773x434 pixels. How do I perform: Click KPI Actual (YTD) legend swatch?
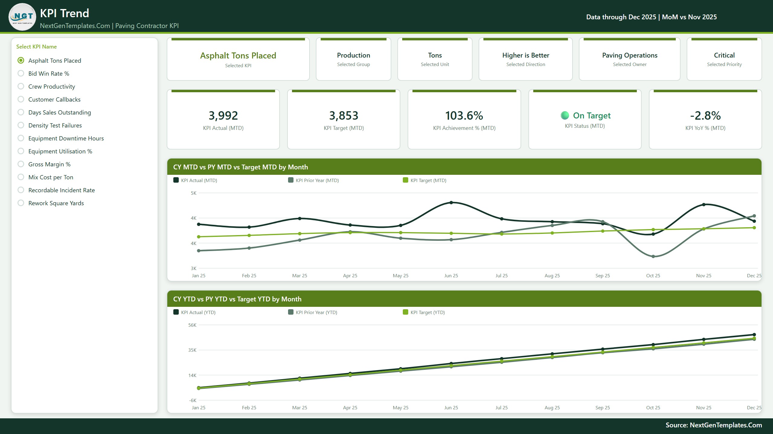(176, 312)
